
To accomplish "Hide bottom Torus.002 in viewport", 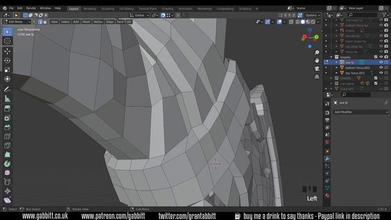I will (x=381, y=68).
